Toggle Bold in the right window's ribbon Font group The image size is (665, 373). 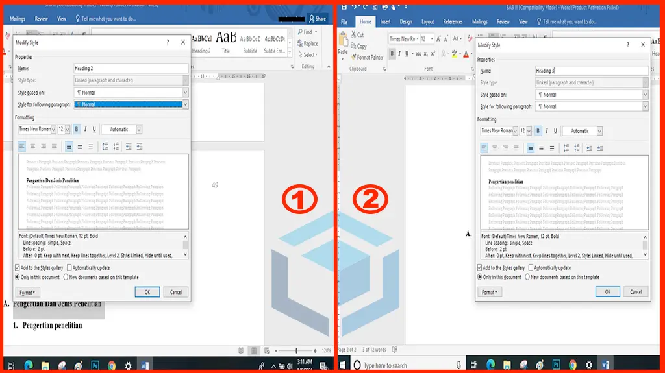tap(392, 54)
